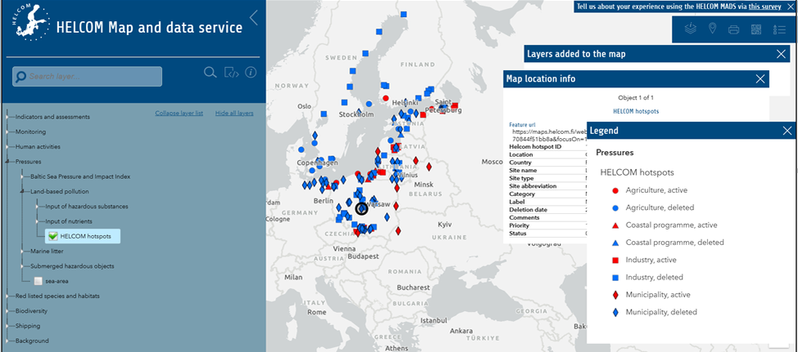This screenshot has width=798, height=352.
Task: Check the sea-area layer checkbox
Action: coord(38,281)
